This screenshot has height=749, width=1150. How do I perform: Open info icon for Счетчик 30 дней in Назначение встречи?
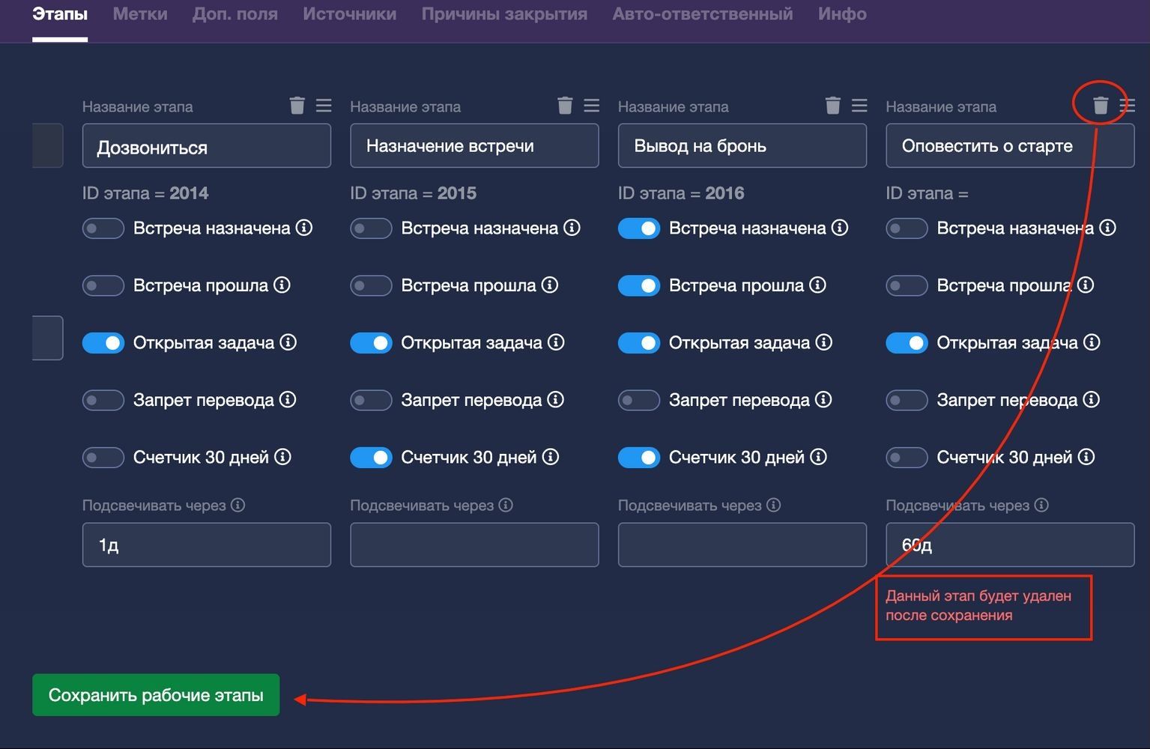[551, 457]
